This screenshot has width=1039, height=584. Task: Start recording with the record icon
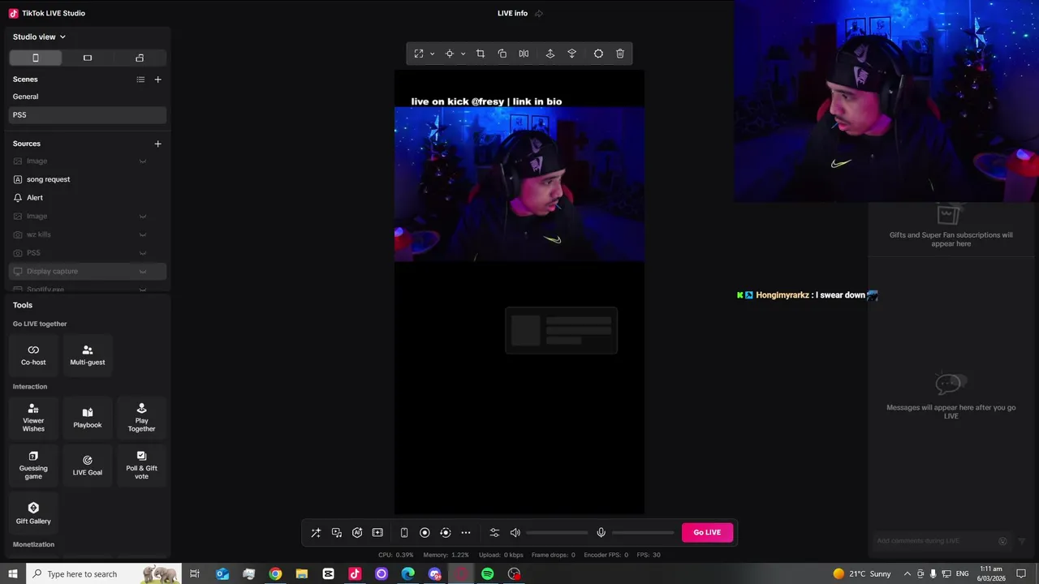click(x=425, y=533)
